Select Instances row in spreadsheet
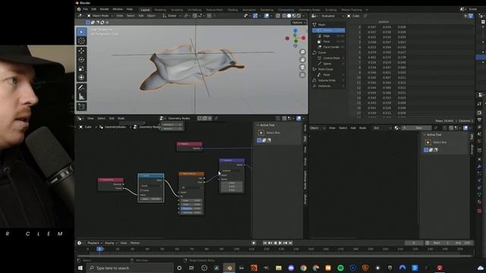The height and width of the screenshot is (273, 486). tap(329, 86)
